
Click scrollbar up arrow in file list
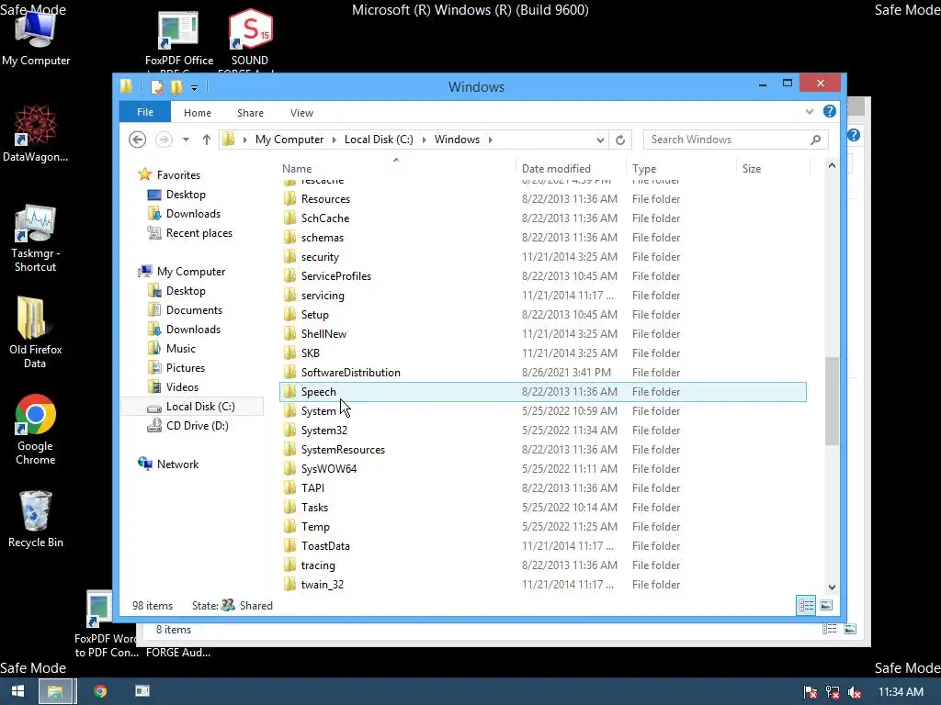[x=832, y=165]
